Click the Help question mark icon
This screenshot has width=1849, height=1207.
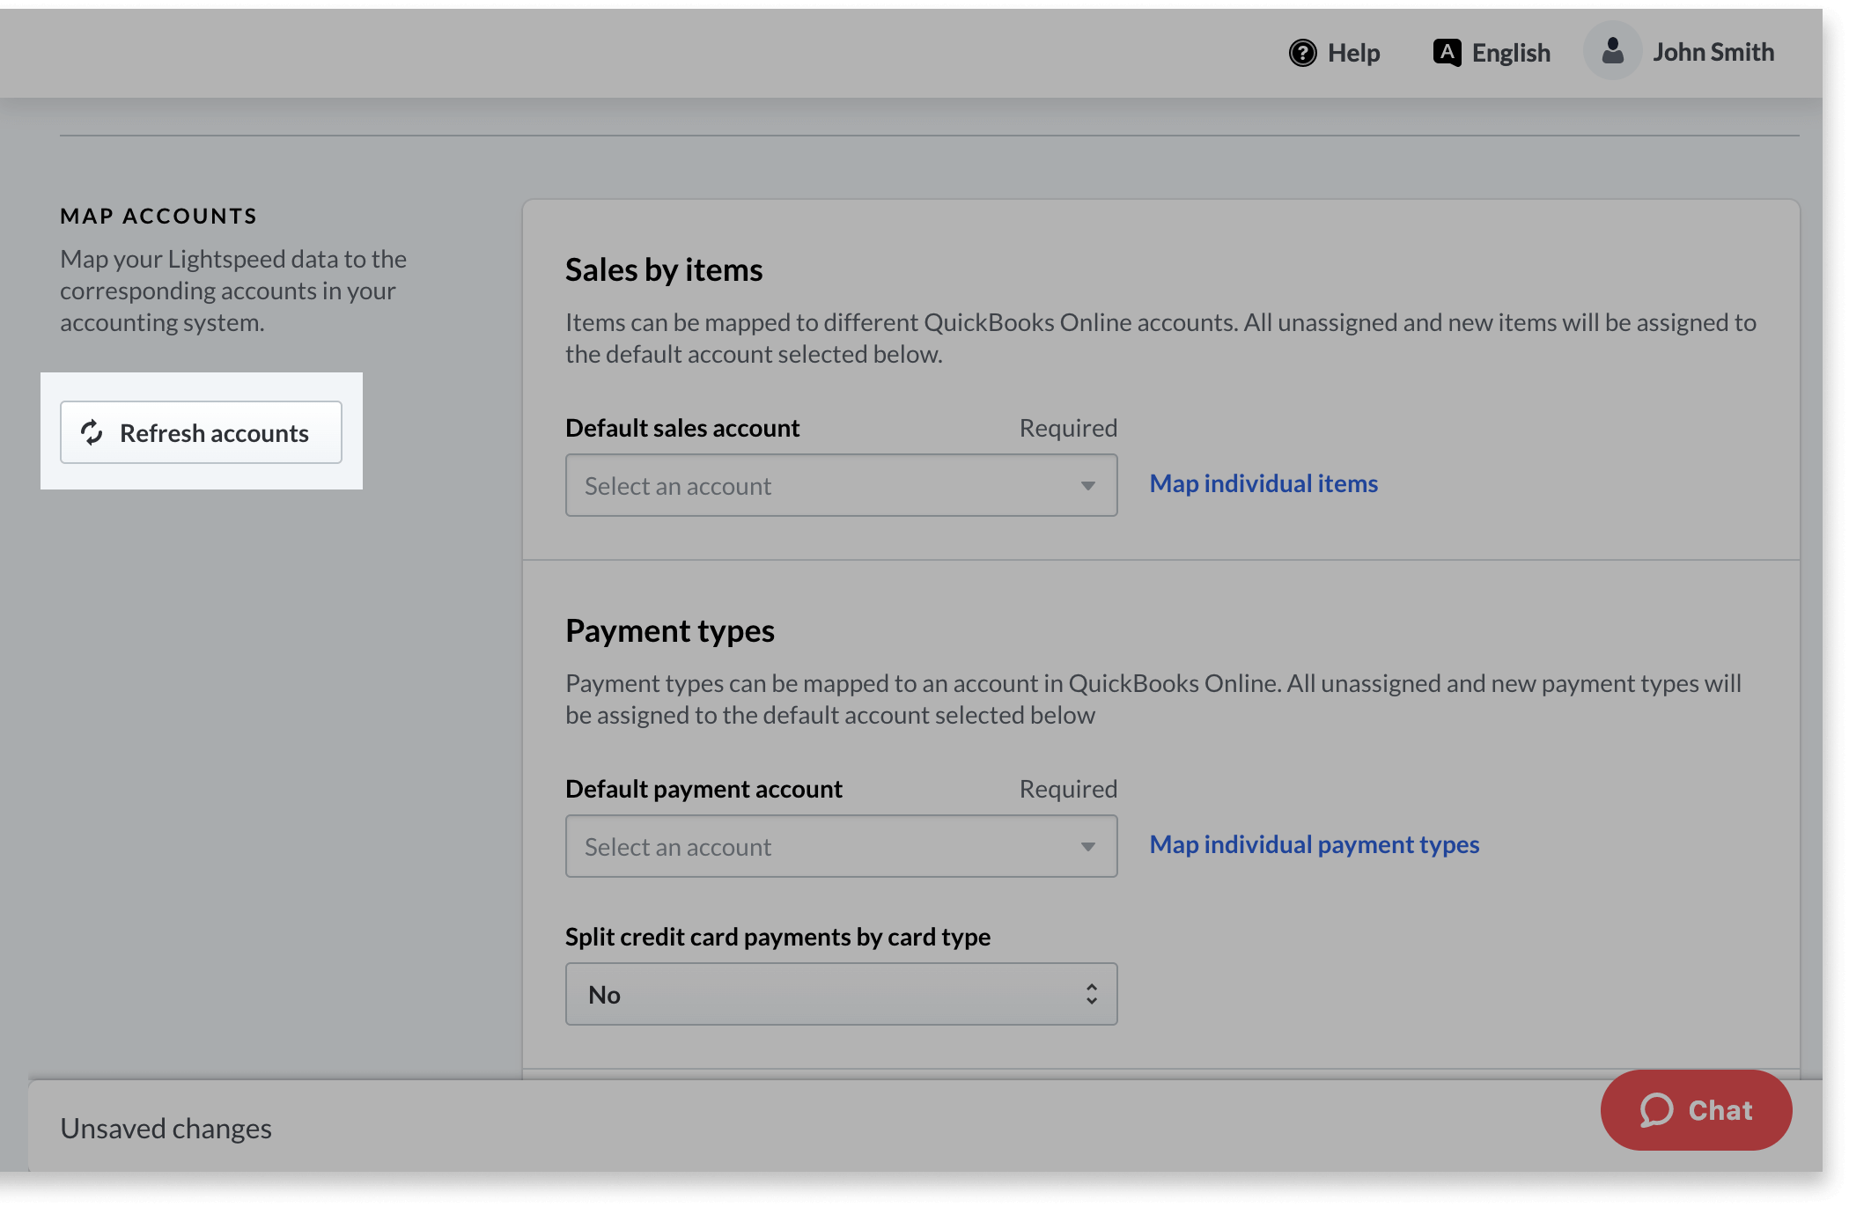pos(1303,52)
